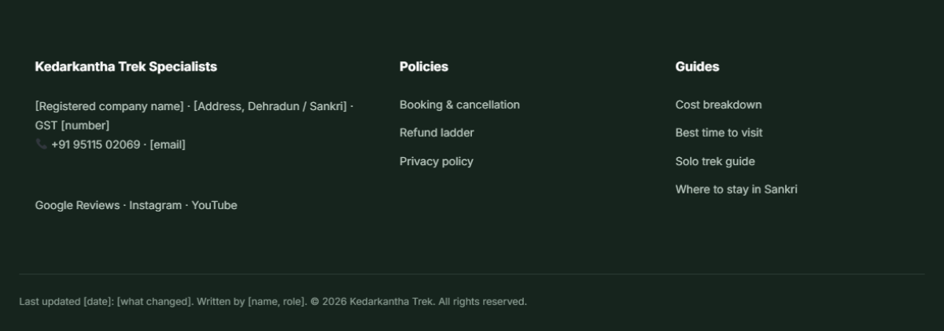This screenshot has height=331, width=944.
Task: Open the Booking & cancellation policy
Action: coord(459,105)
